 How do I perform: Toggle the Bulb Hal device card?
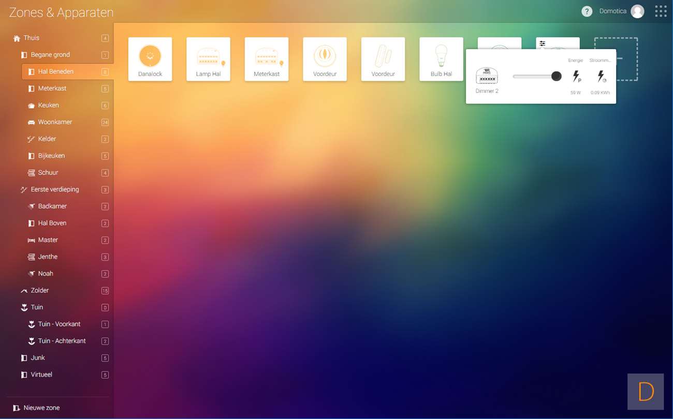click(x=441, y=59)
